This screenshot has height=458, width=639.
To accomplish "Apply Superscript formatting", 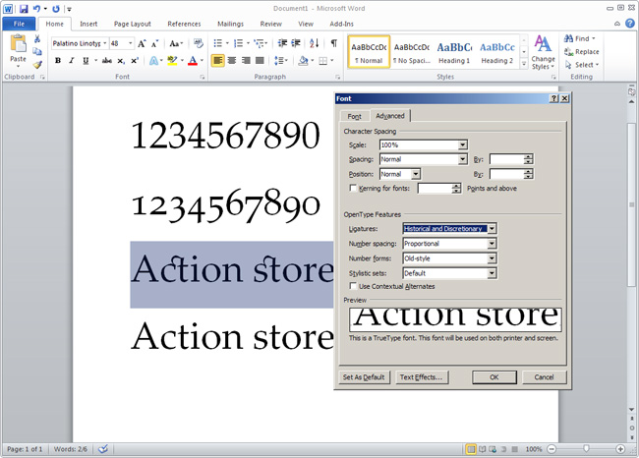I will [x=135, y=61].
